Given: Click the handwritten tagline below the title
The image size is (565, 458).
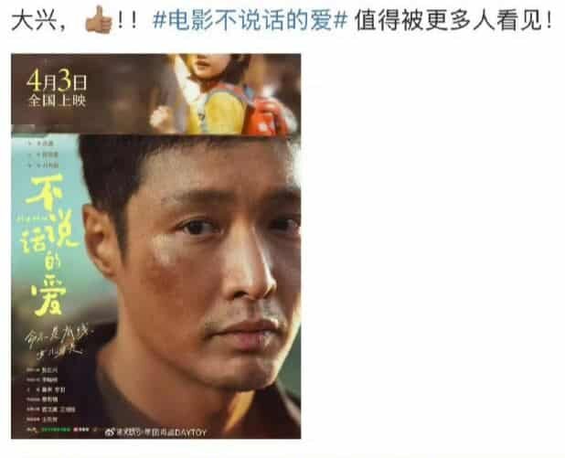Looking at the screenshot, I should (58, 342).
